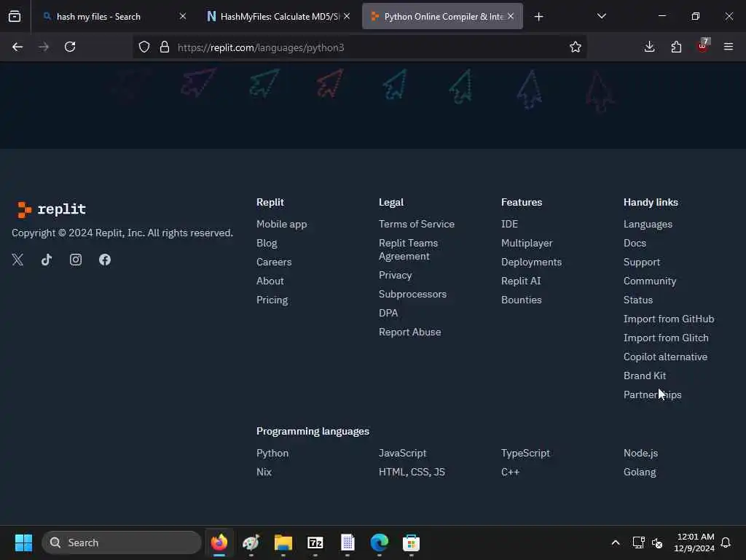Close the hash my files - Search tab
The image size is (746, 560).
(x=183, y=16)
